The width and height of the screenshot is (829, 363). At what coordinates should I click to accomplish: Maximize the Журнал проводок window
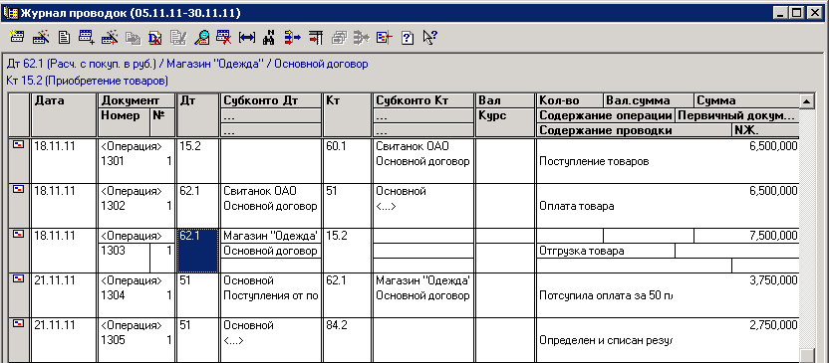[798, 12]
